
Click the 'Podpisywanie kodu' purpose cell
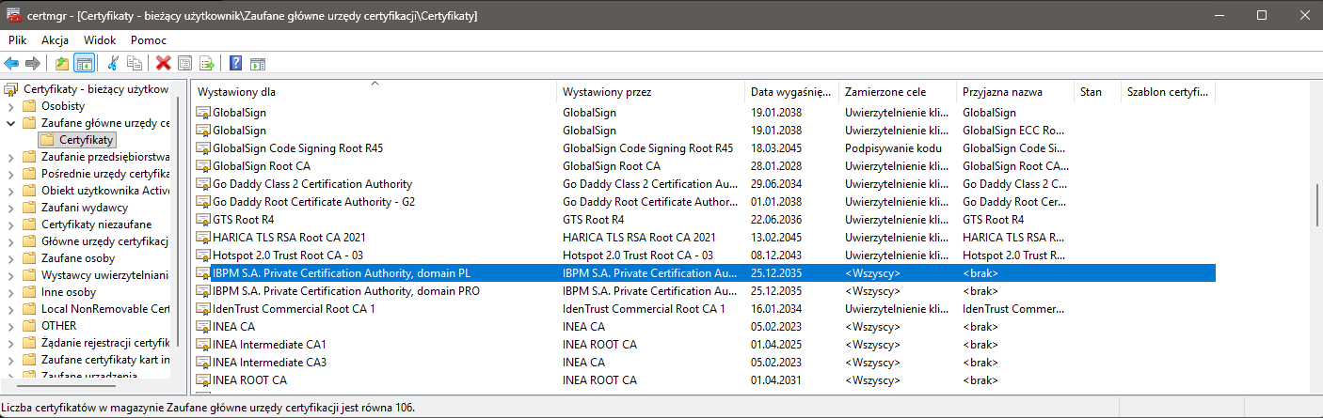[893, 148]
